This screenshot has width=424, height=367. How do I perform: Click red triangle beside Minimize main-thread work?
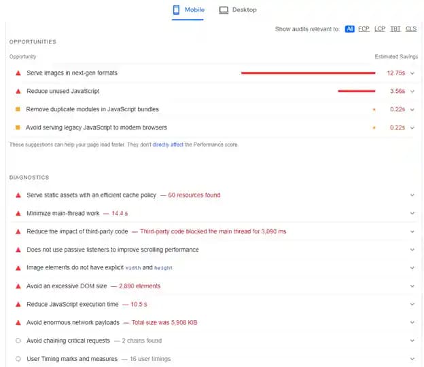(x=18, y=213)
